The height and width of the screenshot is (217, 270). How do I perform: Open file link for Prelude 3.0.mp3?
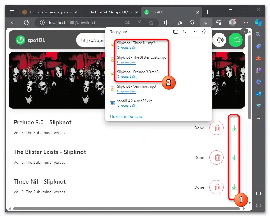127,77
